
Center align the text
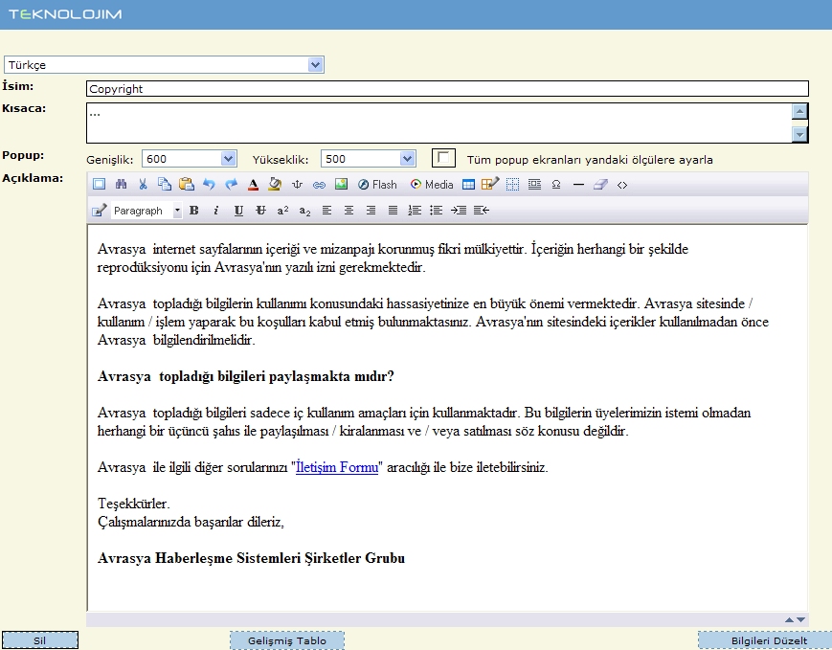point(349,210)
